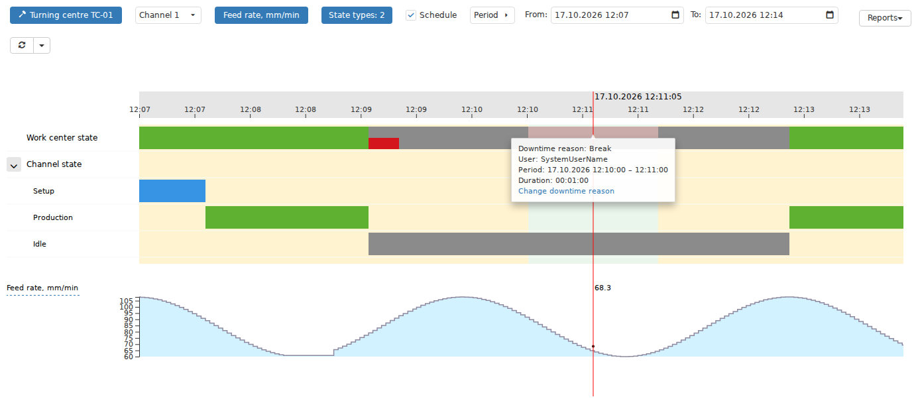This screenshot has height=403, width=918.
Task: Click the 17.10.2026 12:11:05 cursor timestamp
Action: (x=638, y=96)
